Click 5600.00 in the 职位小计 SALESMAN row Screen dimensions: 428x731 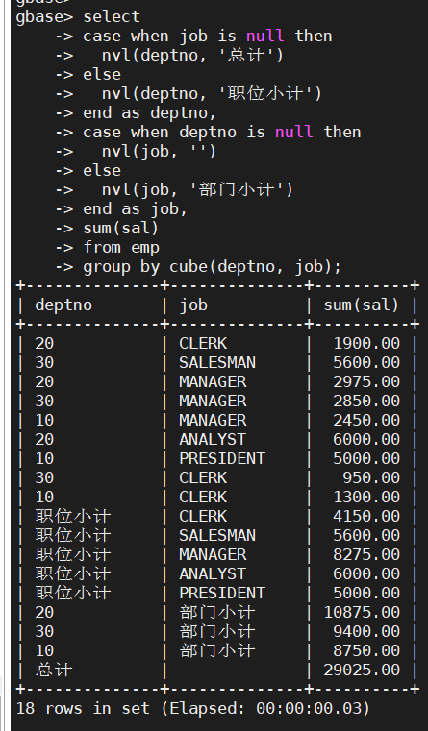click(366, 535)
